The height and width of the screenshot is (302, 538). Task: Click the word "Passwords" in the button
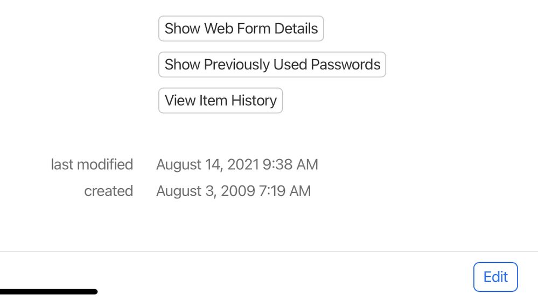click(346, 64)
